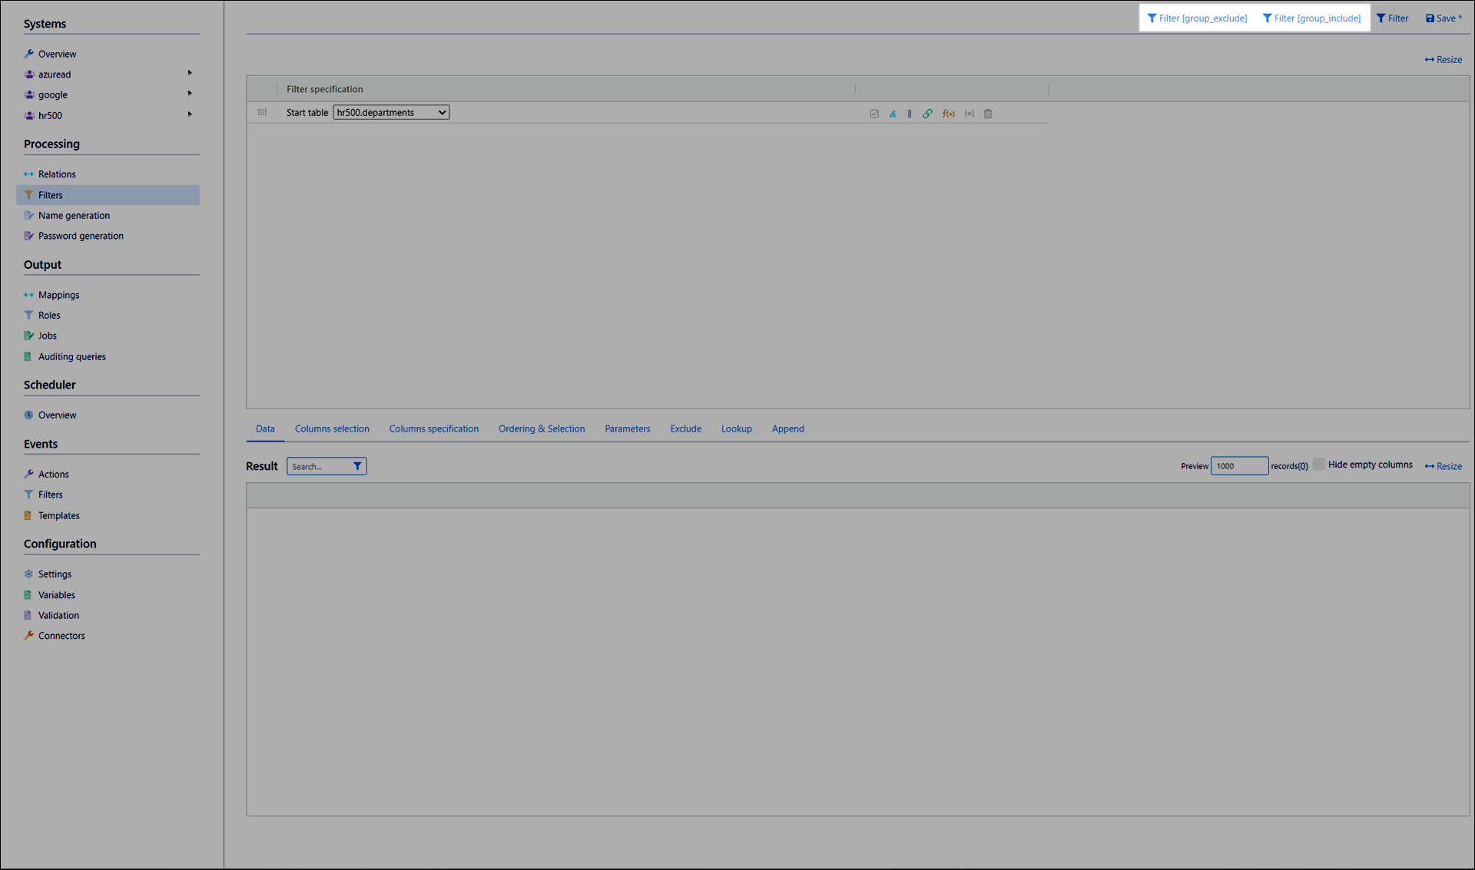1475x870 pixels.
Task: Open Password generation in Processing sidebar
Action: [81, 236]
